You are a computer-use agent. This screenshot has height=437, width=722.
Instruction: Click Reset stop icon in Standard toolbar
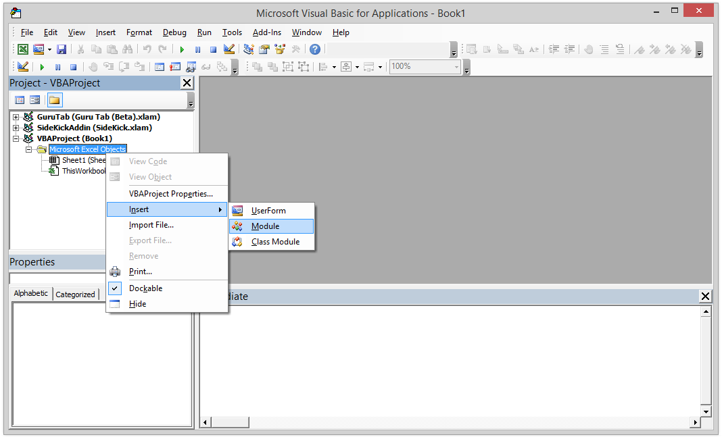[x=213, y=49]
